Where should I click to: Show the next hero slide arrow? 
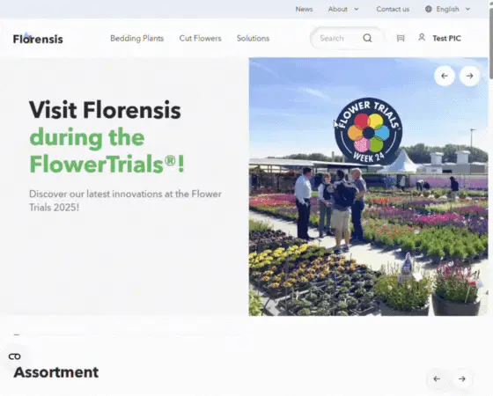[x=469, y=76]
